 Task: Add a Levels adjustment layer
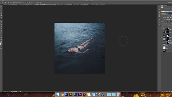(x=166, y=16)
